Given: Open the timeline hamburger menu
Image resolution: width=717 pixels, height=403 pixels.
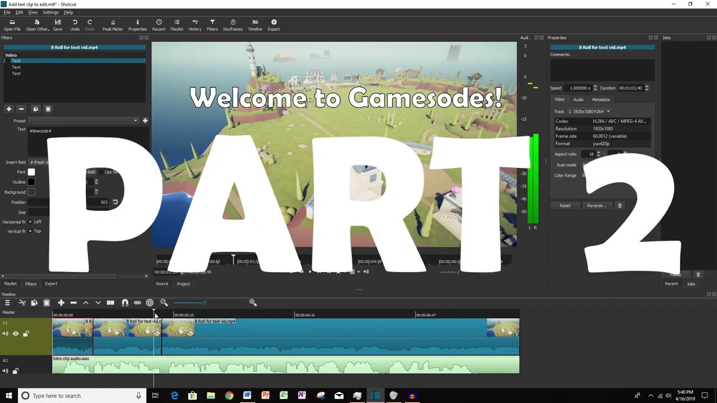Looking at the screenshot, I should click(x=7, y=303).
